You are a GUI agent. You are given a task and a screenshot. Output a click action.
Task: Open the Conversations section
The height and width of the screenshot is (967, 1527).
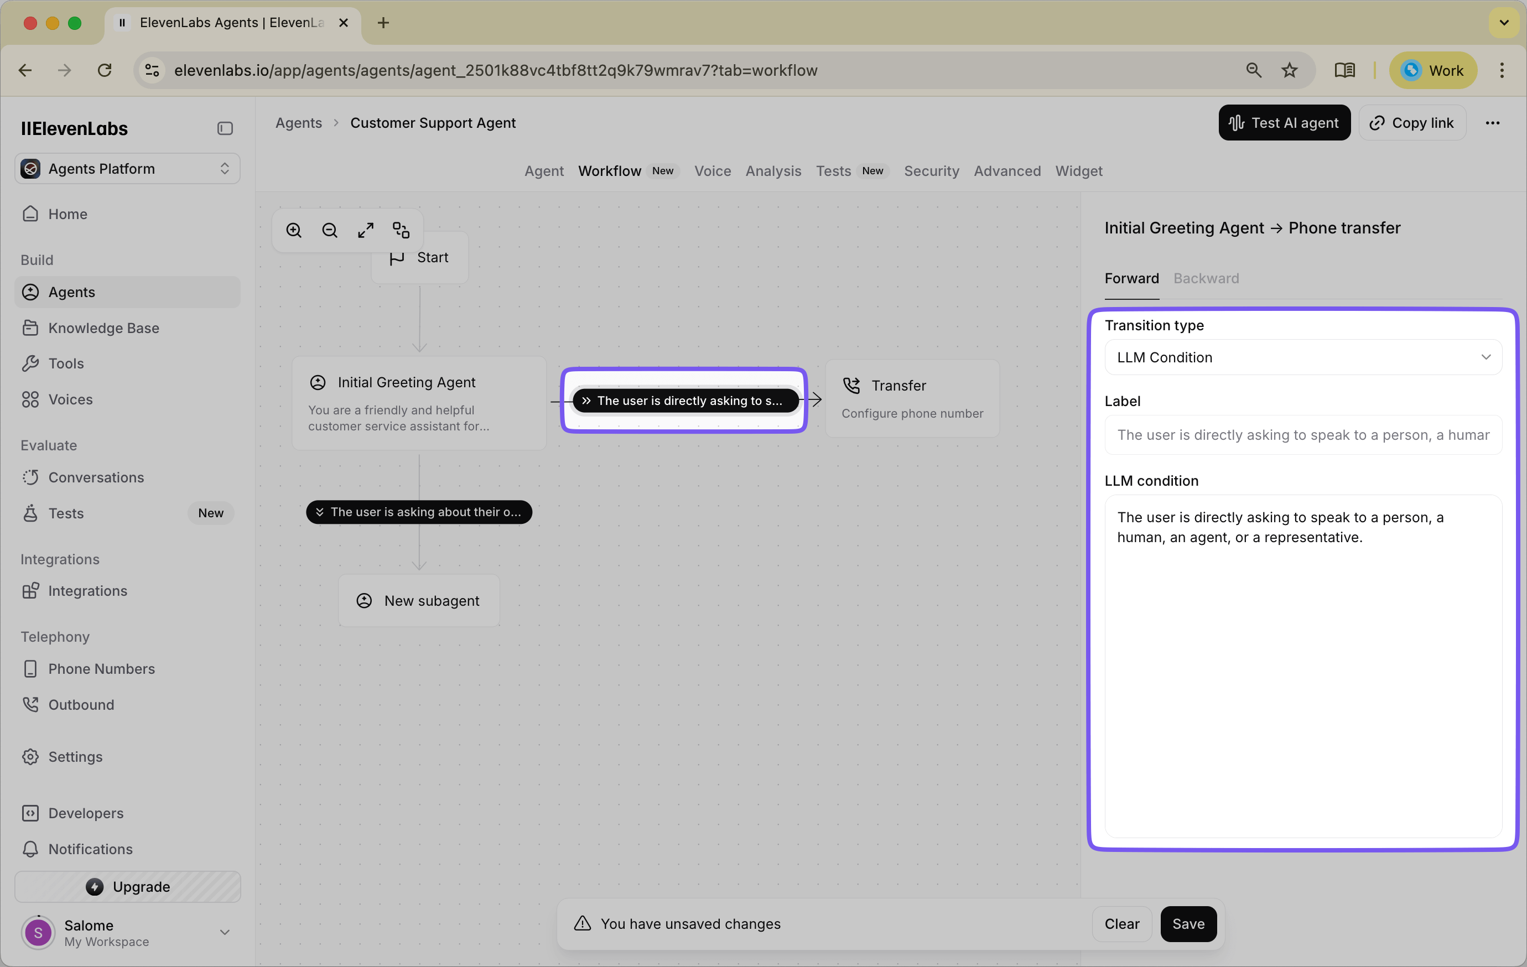96,477
